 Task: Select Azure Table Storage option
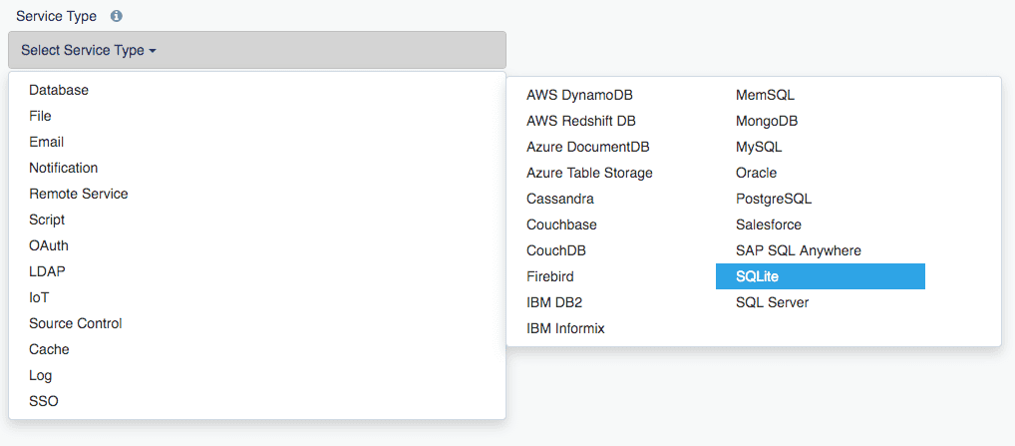coord(589,173)
